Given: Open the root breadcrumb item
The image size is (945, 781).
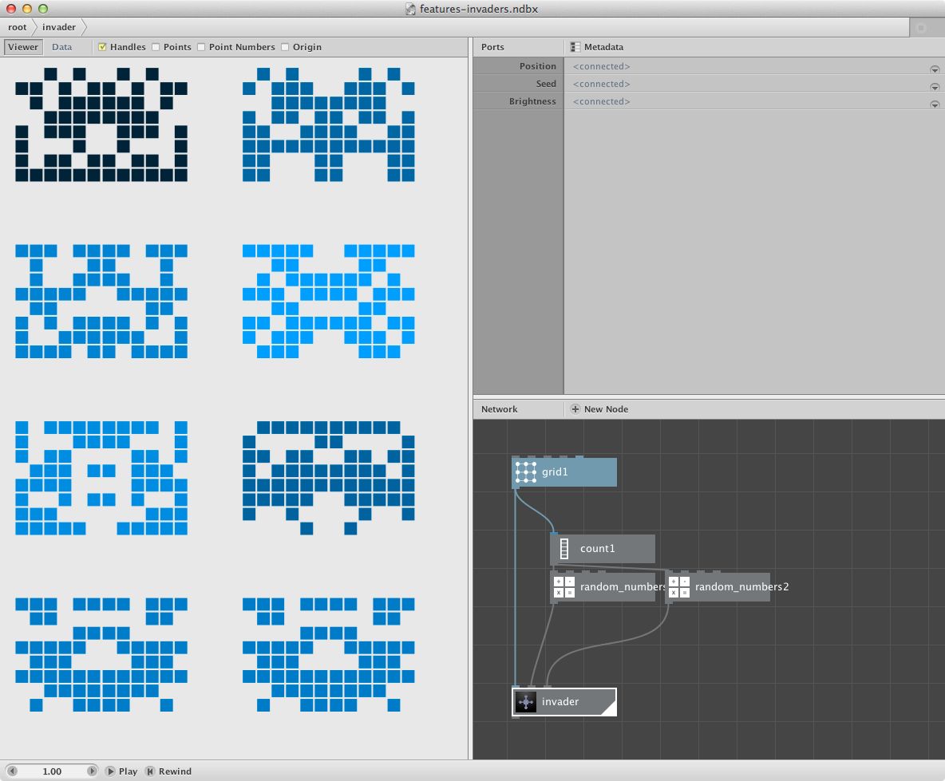Looking at the screenshot, I should point(17,26).
